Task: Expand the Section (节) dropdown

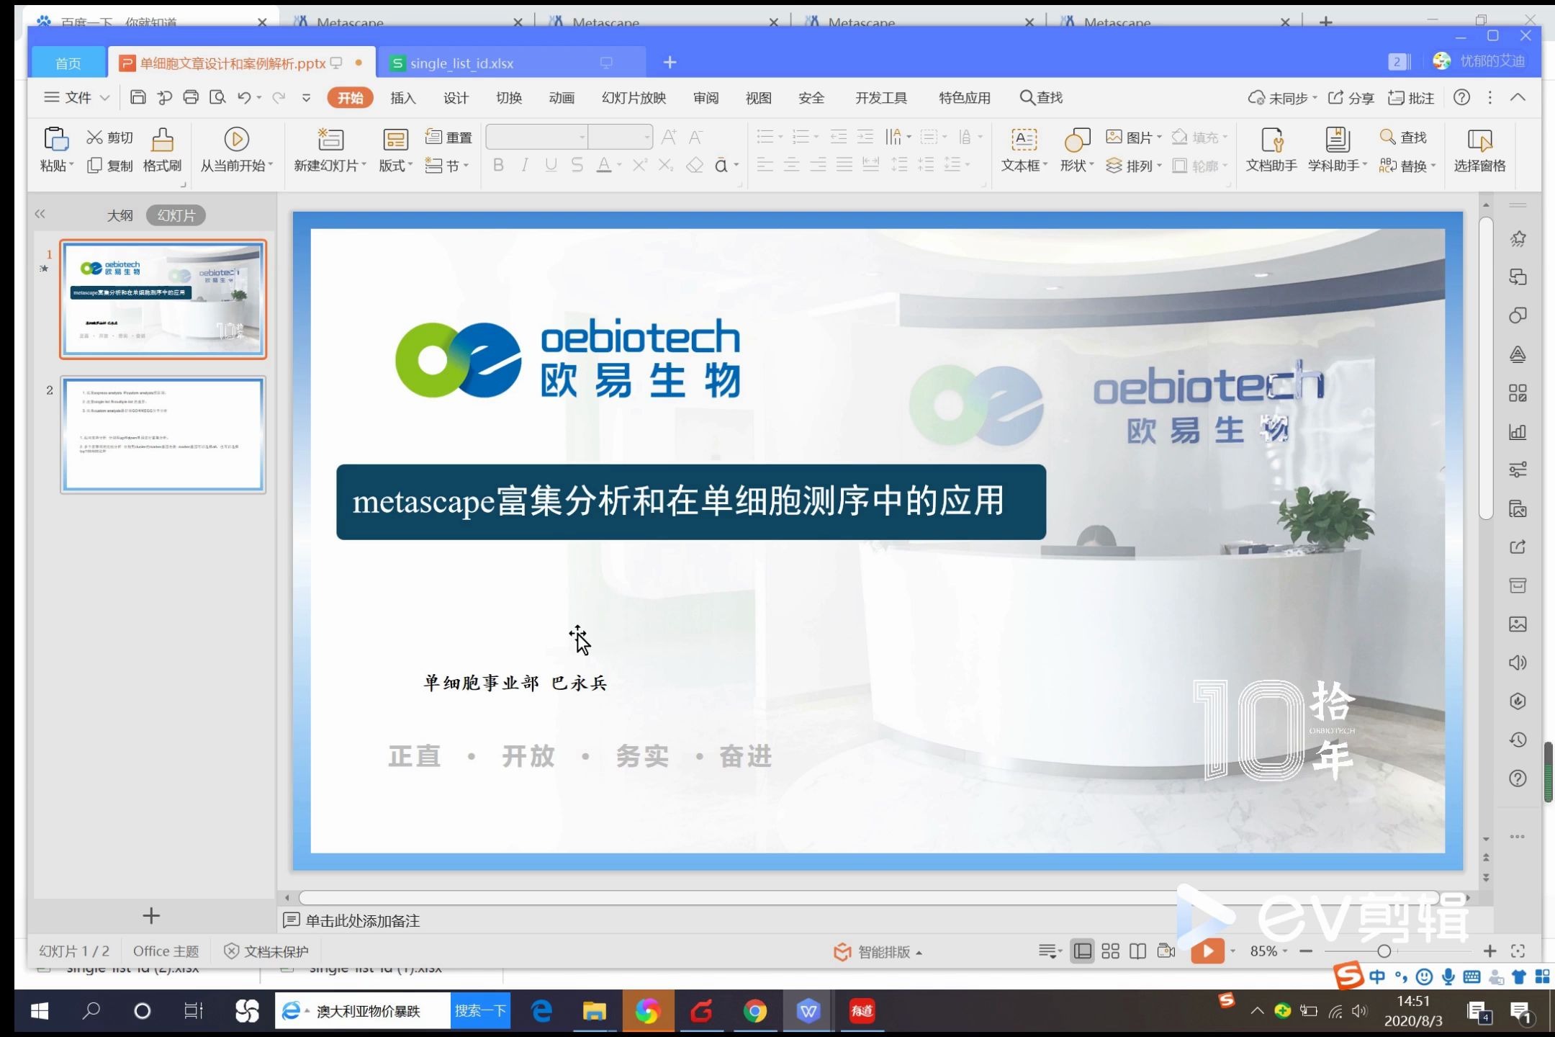Action: 447,166
